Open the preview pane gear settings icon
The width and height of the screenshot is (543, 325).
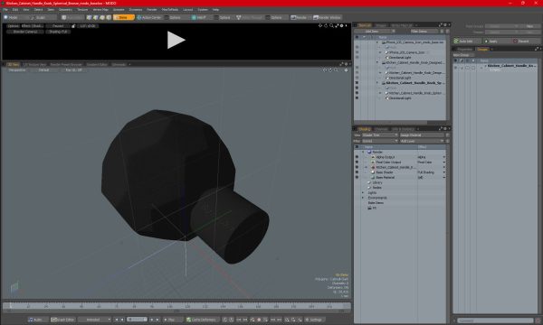tap(341, 25)
